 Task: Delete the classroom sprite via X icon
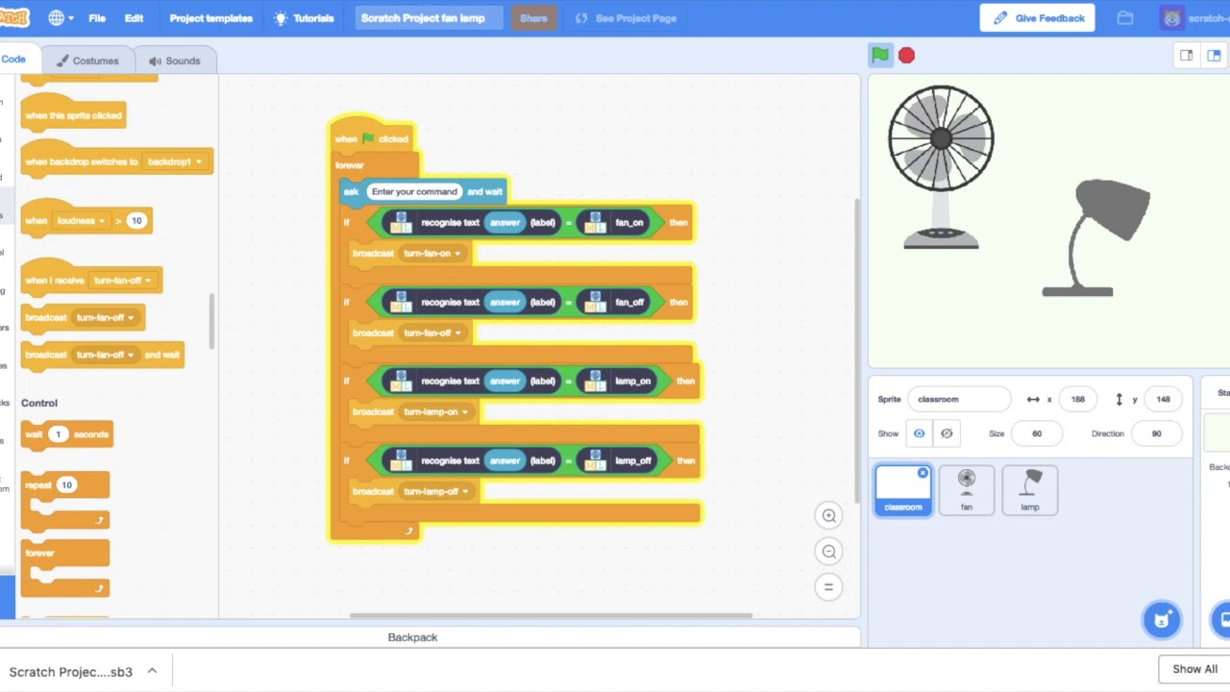click(x=922, y=473)
